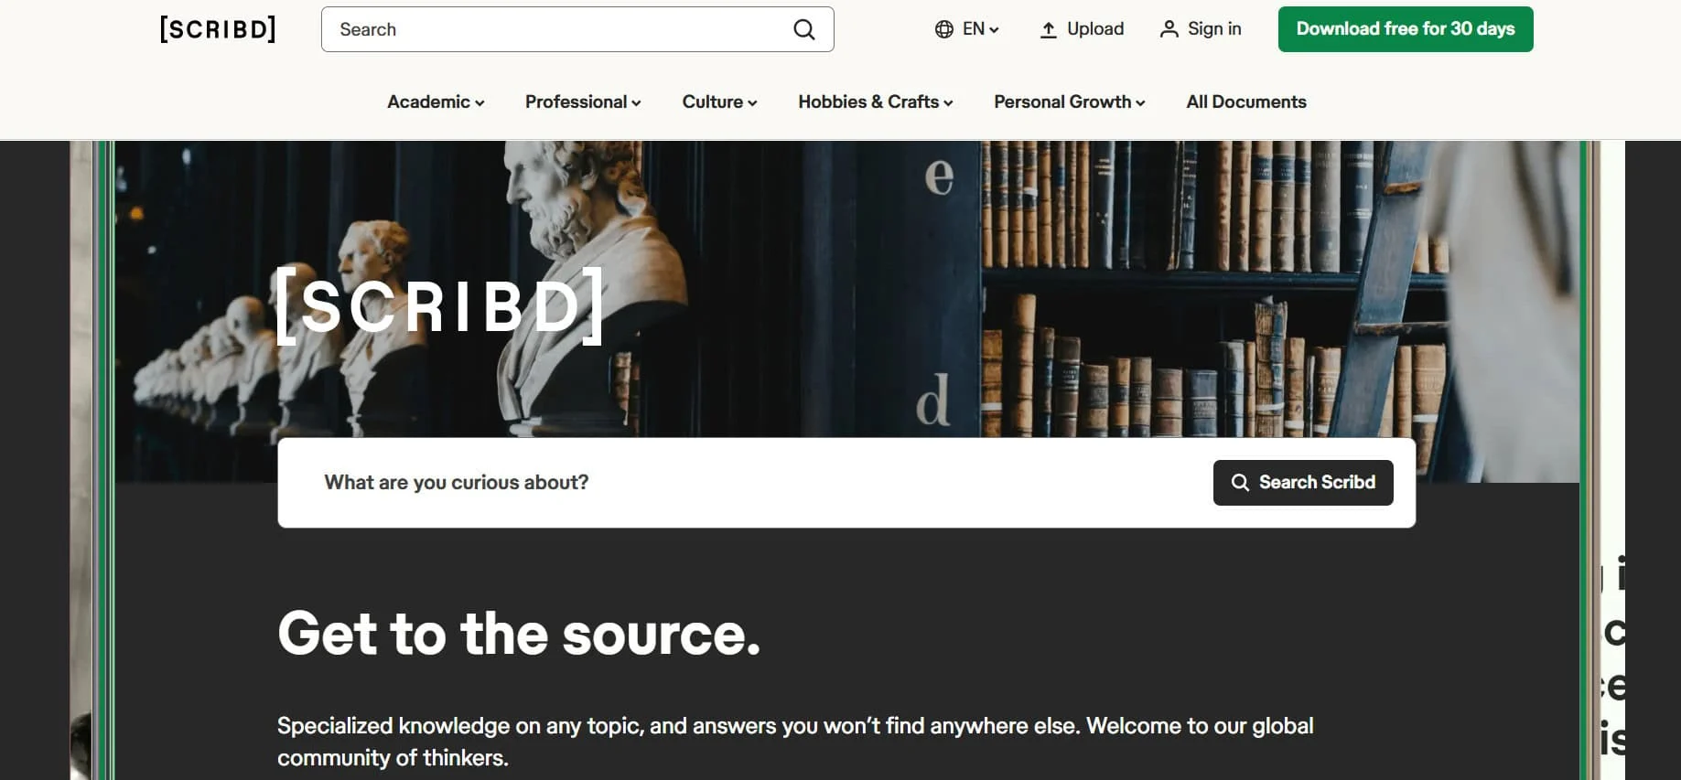Expand the Professional menu
Viewport: 1681px width, 780px height.
pos(583,102)
